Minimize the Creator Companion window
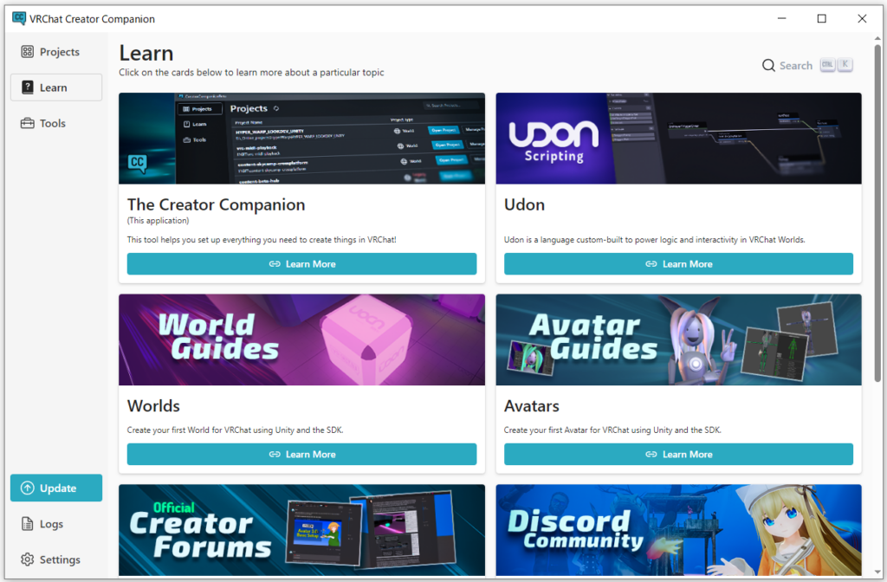The width and height of the screenshot is (887, 582). click(782, 19)
